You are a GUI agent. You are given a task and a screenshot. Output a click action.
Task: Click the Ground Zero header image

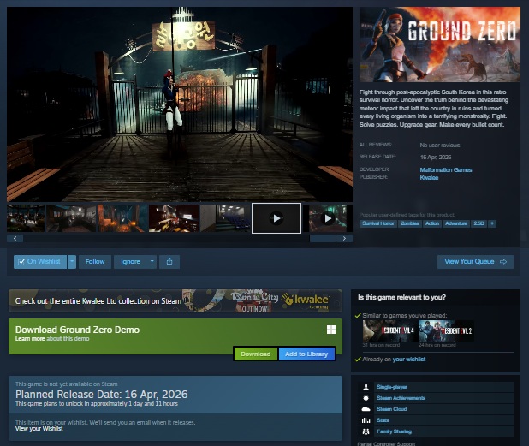click(440, 45)
